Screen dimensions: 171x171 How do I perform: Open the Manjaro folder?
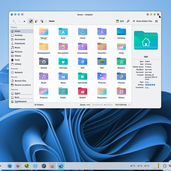(121, 62)
